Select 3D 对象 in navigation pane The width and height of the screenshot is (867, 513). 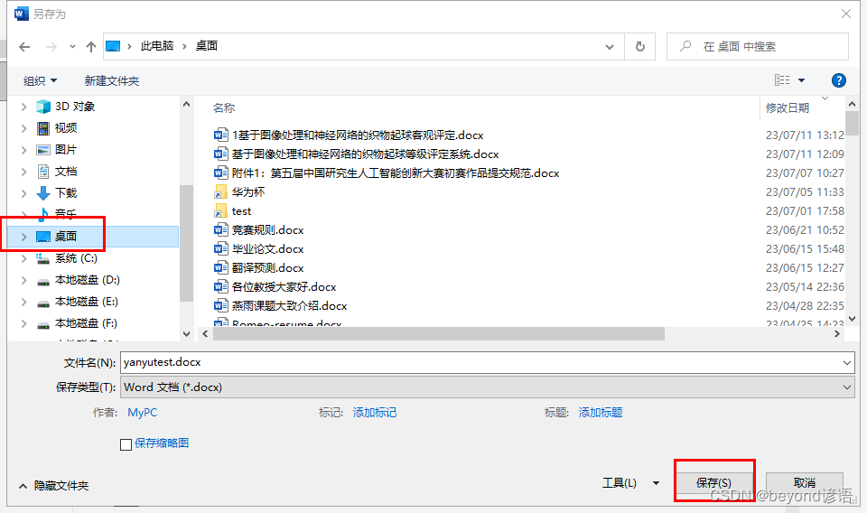click(x=75, y=107)
